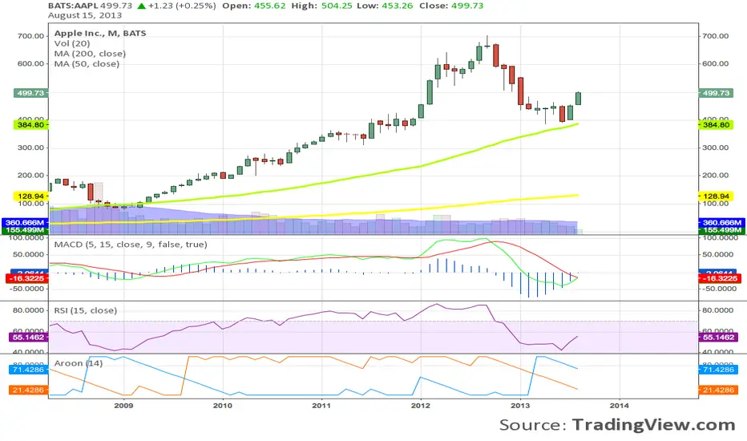Click the 2012 label on the time axis
Image resolution: width=747 pixels, height=441 pixels.
click(421, 406)
